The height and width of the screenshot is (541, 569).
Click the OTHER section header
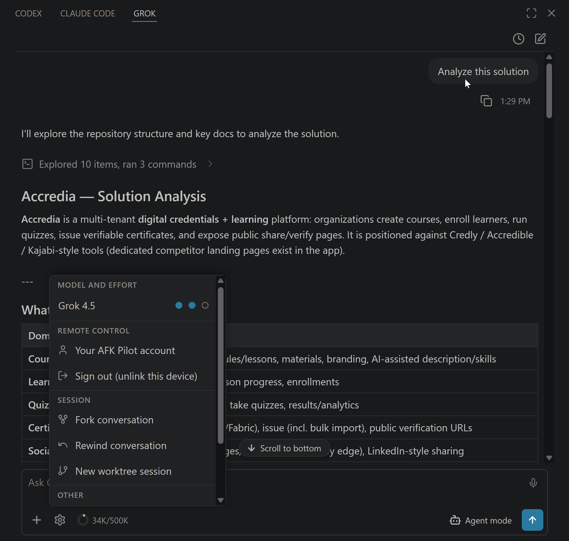[70, 495]
